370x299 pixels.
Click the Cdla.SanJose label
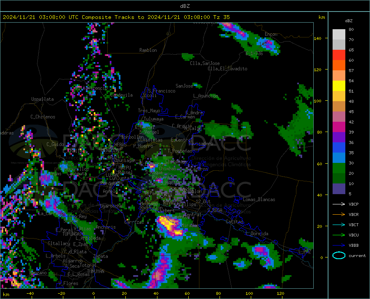coord(205,63)
